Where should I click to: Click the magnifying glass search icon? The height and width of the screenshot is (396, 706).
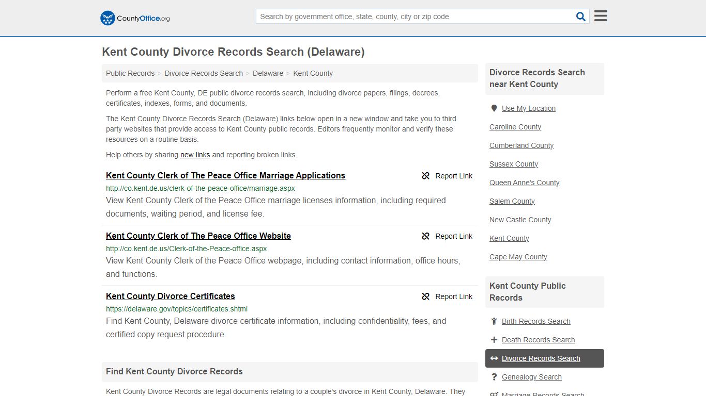pyautogui.click(x=581, y=16)
